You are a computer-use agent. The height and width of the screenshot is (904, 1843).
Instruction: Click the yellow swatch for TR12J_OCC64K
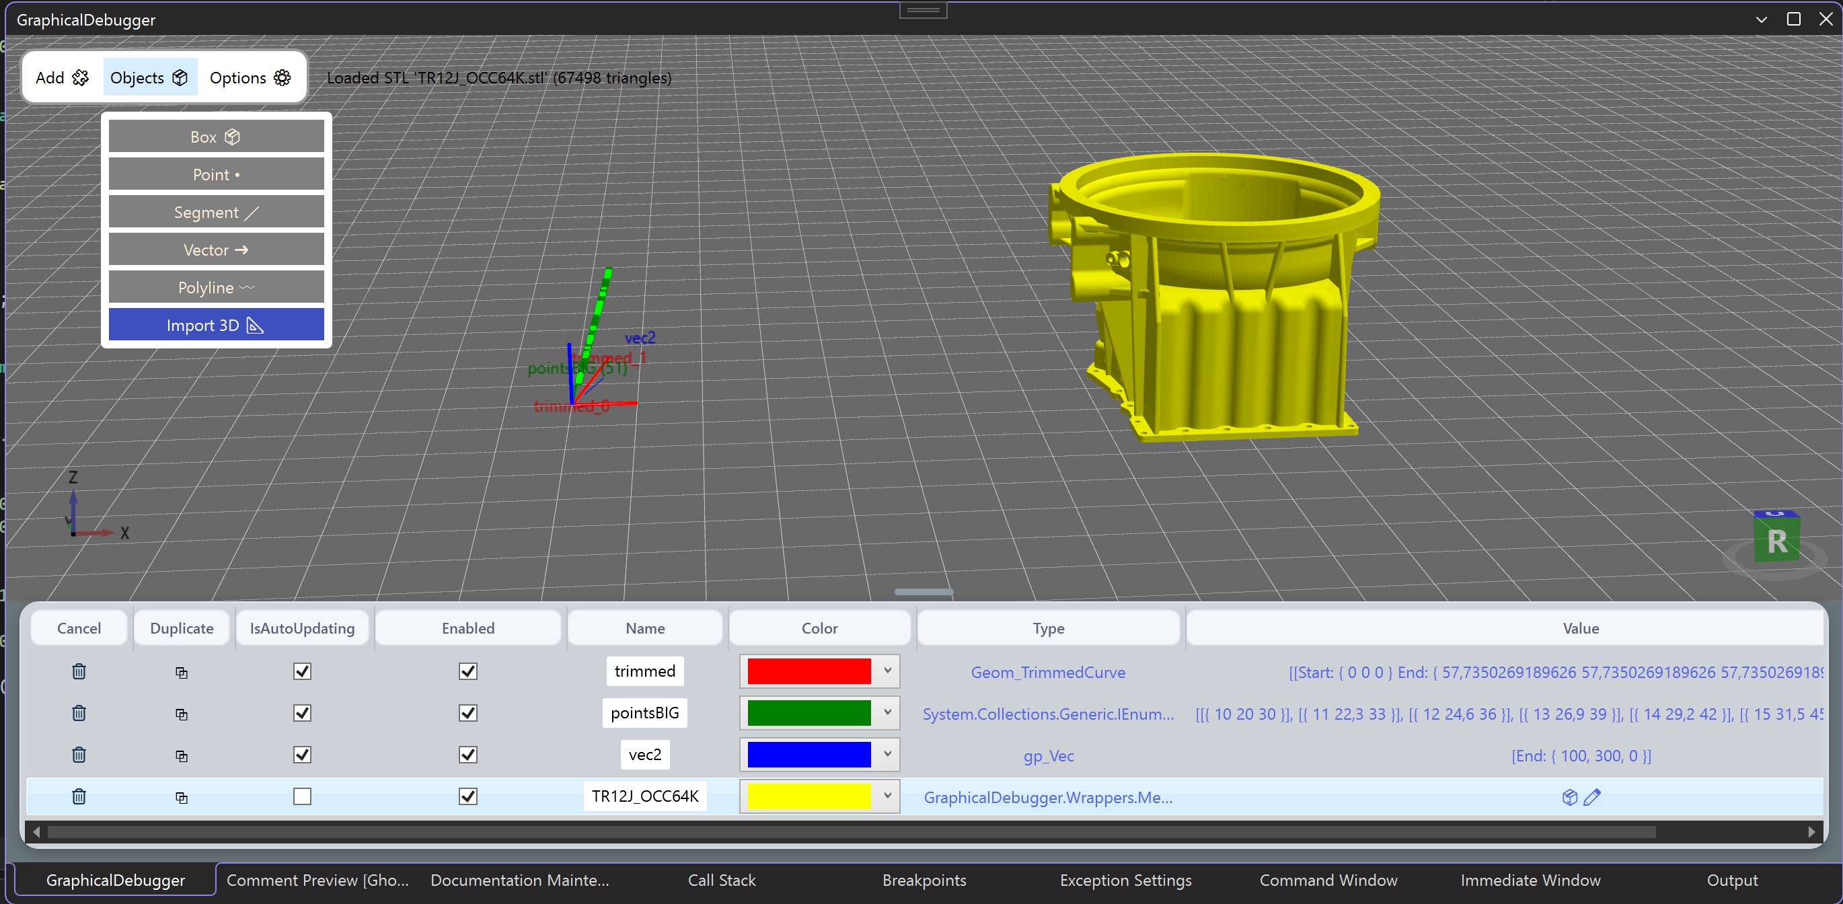click(808, 795)
